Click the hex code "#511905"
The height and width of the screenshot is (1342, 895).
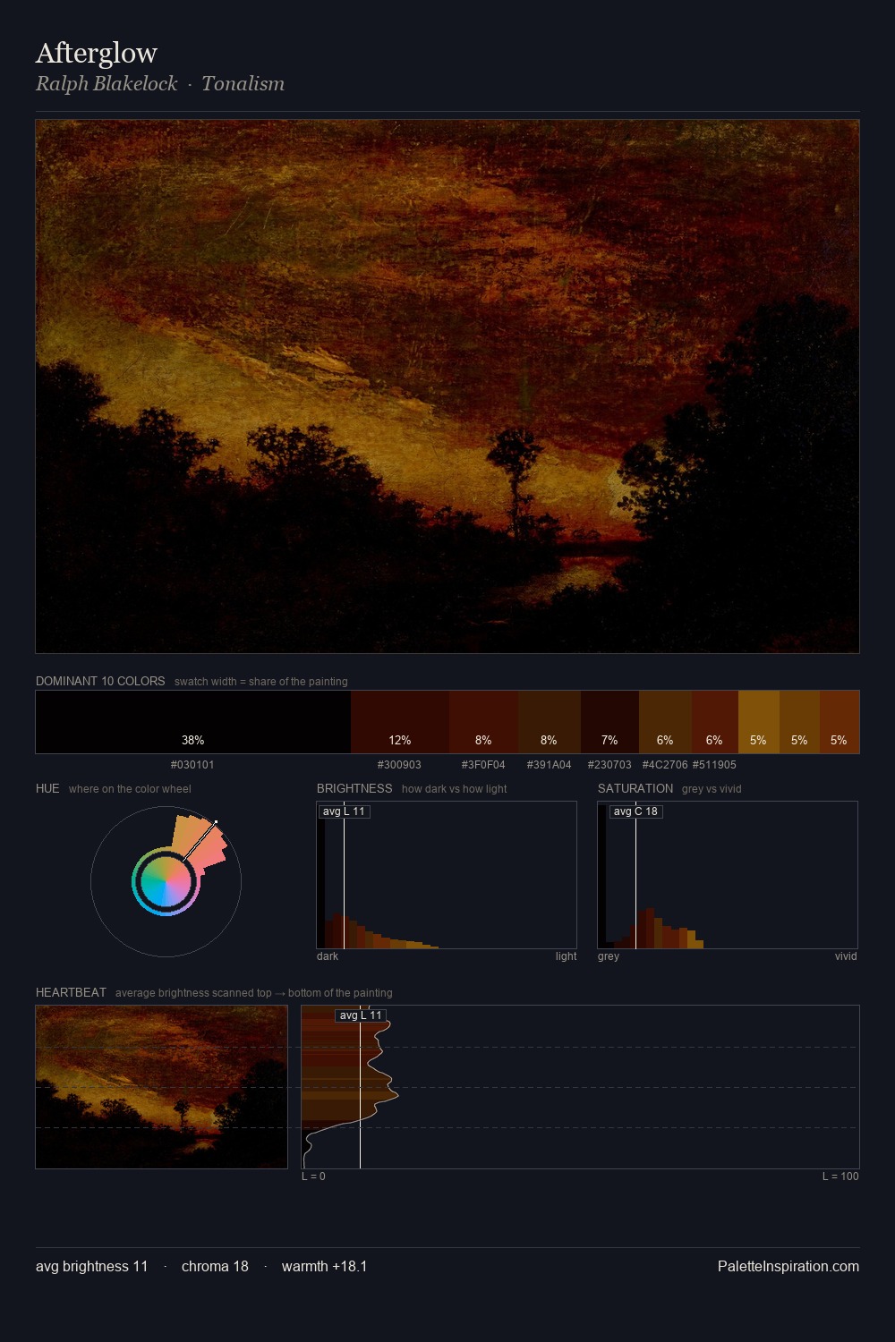click(714, 765)
